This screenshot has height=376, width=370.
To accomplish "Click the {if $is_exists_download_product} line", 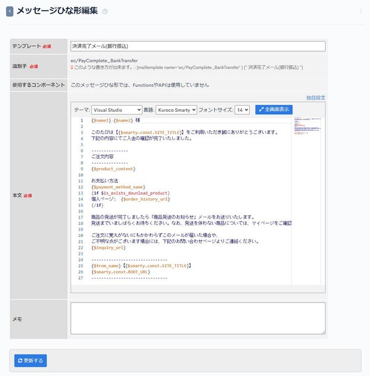I will (x=130, y=193).
